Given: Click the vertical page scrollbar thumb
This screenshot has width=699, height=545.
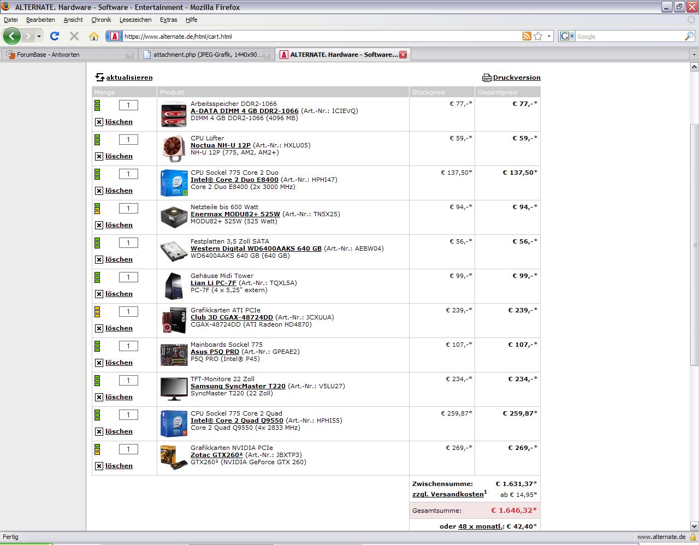Looking at the screenshot, I should click(x=694, y=245).
